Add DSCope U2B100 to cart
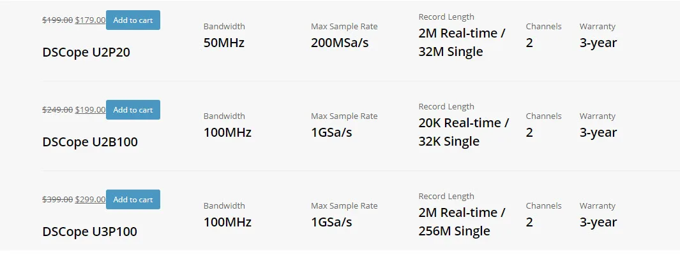 (133, 109)
